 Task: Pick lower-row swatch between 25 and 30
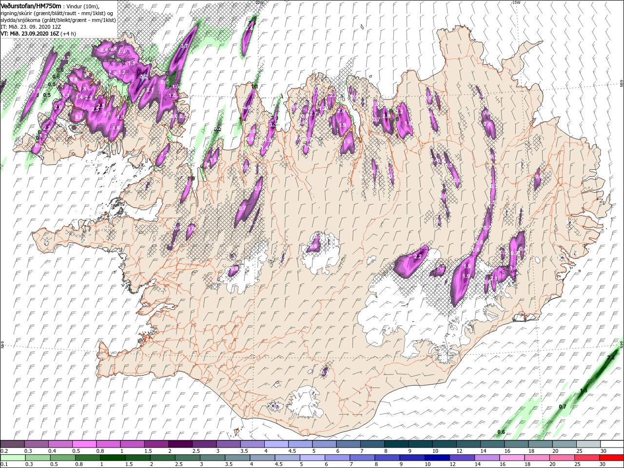588,457
